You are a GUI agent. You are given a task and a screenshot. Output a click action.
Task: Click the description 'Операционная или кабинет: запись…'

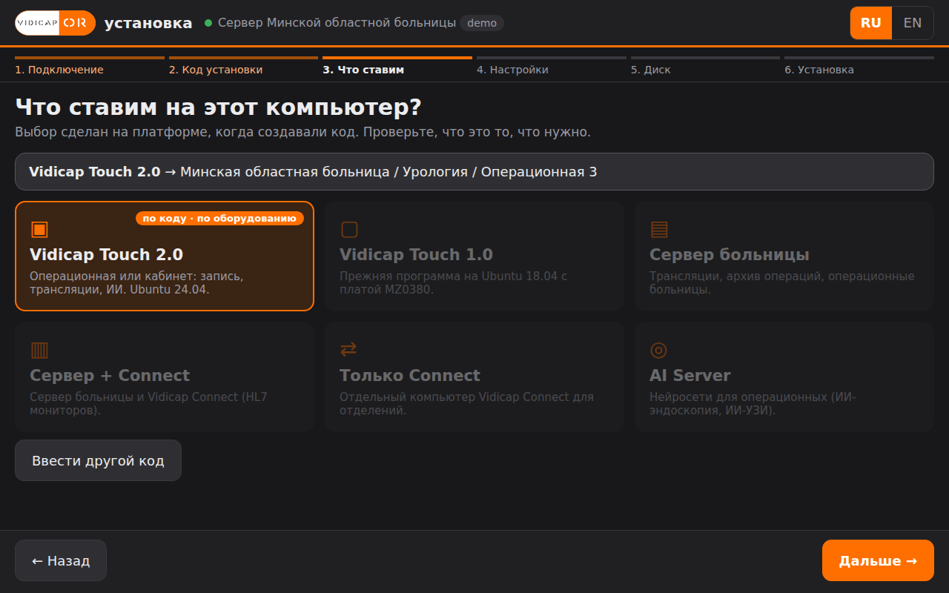136,282
